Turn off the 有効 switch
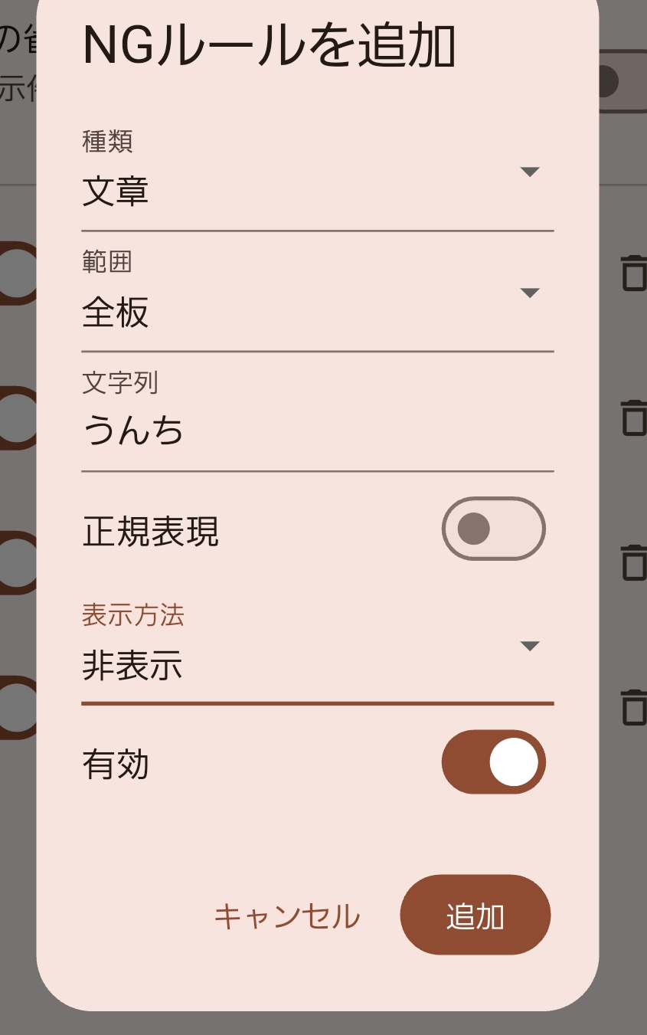 494,762
